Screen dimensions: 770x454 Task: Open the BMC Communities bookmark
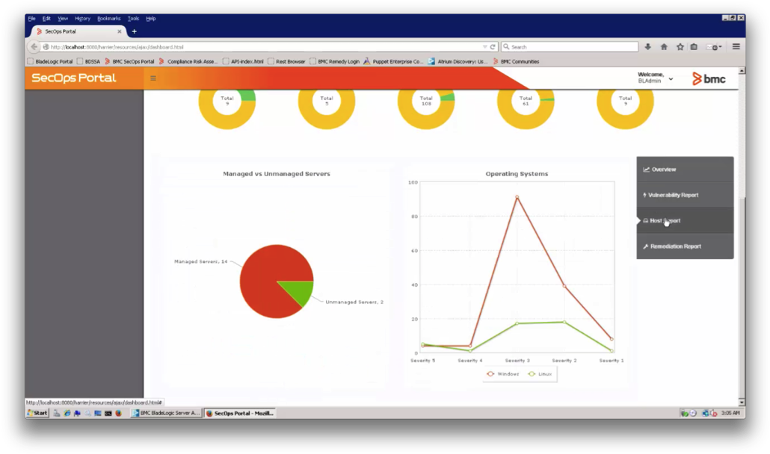pos(516,62)
